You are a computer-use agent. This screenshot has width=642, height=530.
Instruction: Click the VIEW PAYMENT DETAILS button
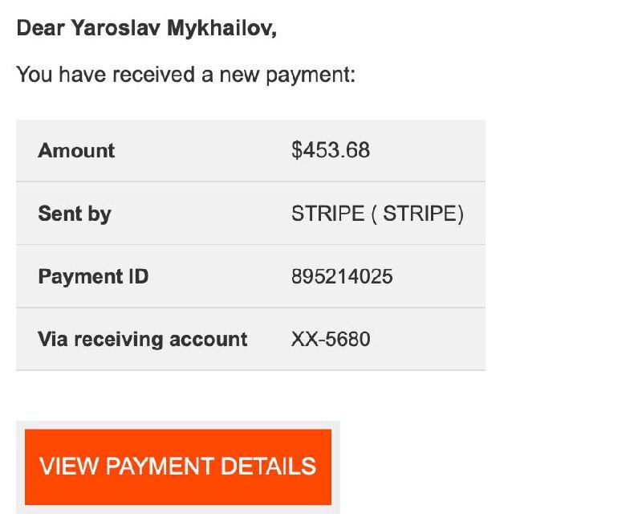[177, 467]
